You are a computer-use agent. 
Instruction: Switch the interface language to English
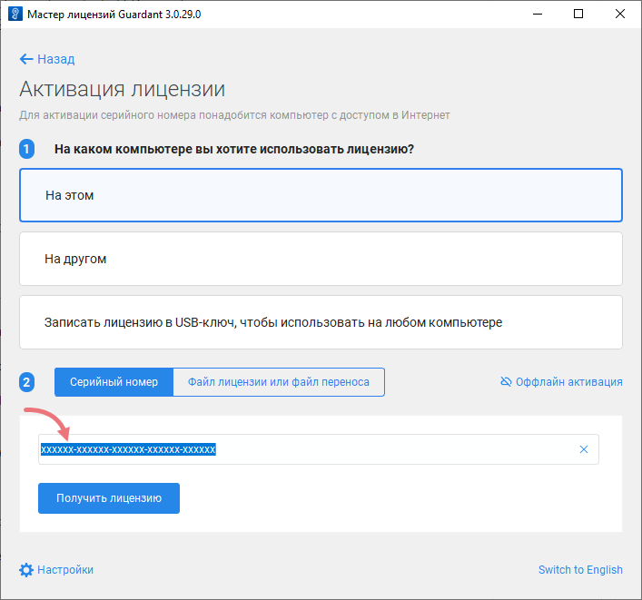pos(580,570)
